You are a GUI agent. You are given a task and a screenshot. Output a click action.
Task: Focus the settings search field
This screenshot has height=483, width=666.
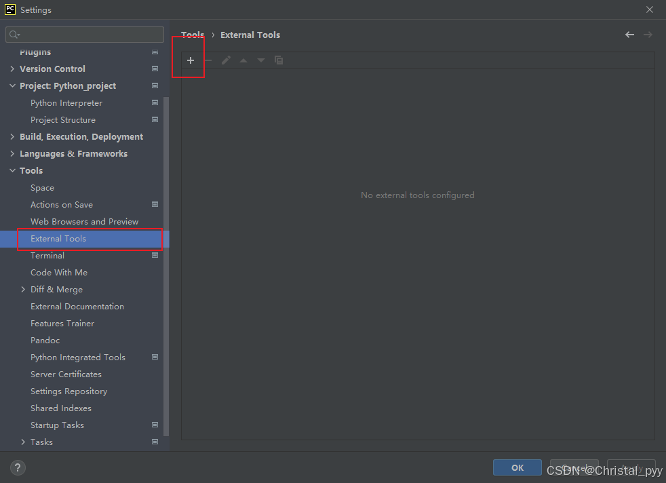[x=85, y=35]
